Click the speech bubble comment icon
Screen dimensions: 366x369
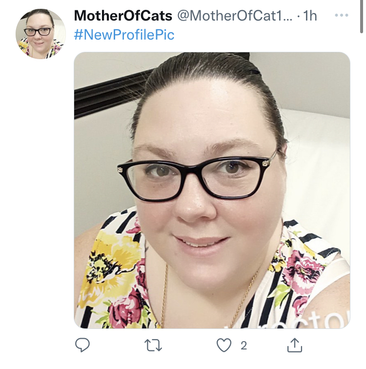(82, 345)
